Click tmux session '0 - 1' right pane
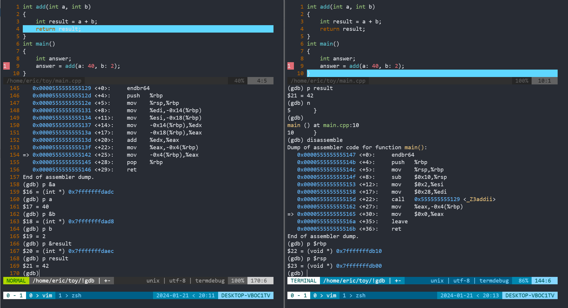The width and height of the screenshot is (568, 308). click(x=299, y=296)
